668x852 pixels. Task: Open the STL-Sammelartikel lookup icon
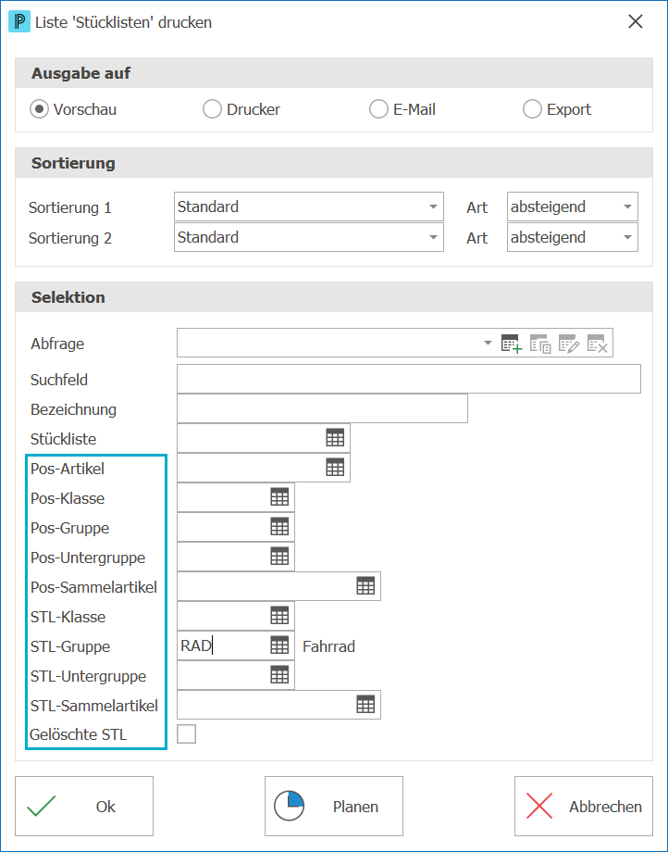(365, 705)
